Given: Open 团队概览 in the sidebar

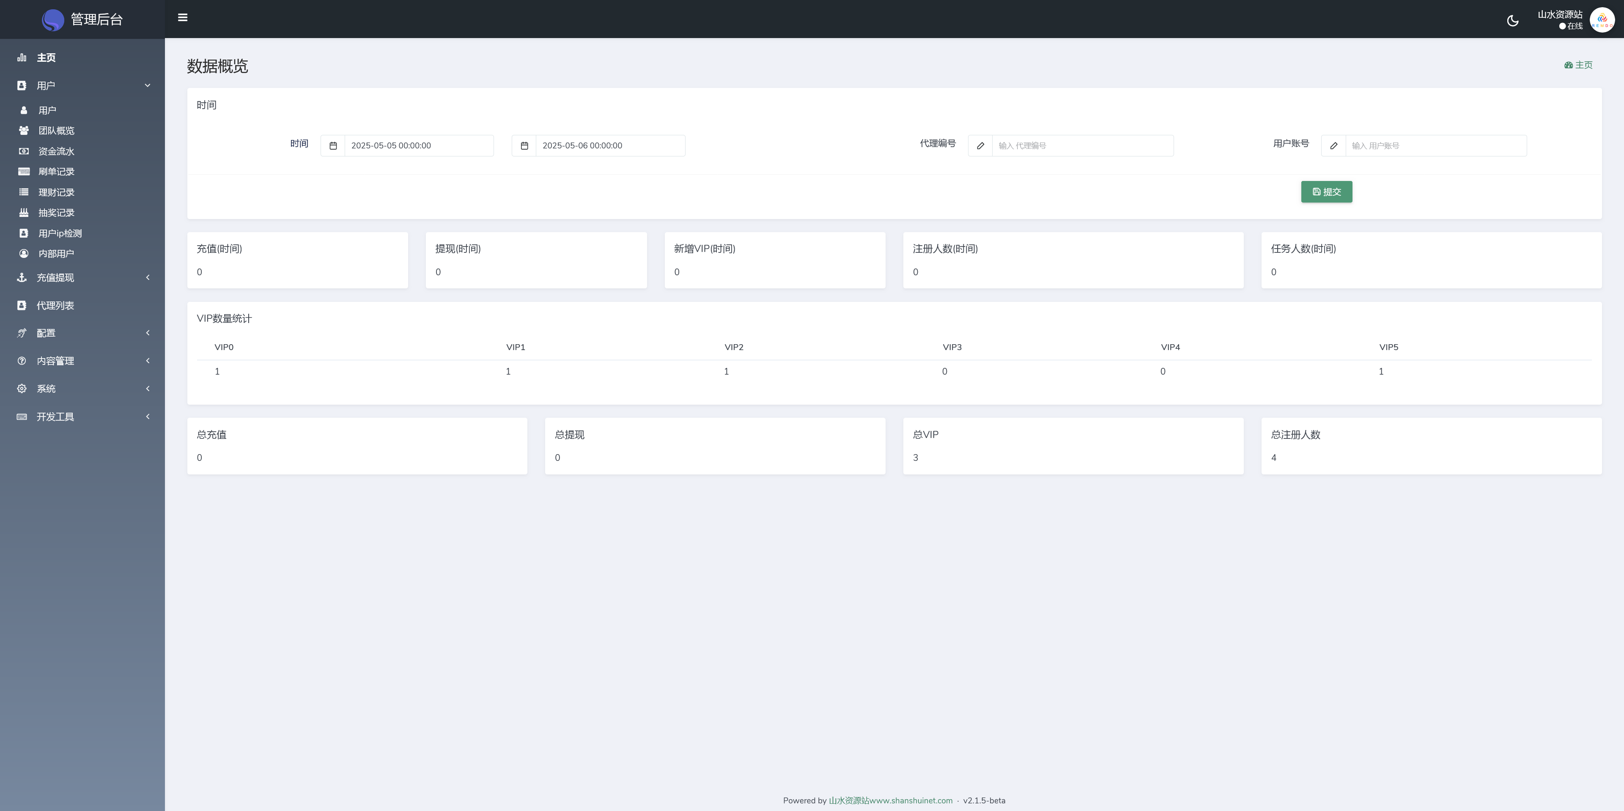Looking at the screenshot, I should click(x=56, y=130).
